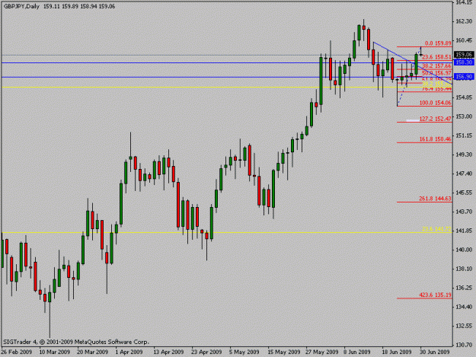476x357 pixels.
Task: Click the 13 Apr 2009 date label
Action: 168,352
